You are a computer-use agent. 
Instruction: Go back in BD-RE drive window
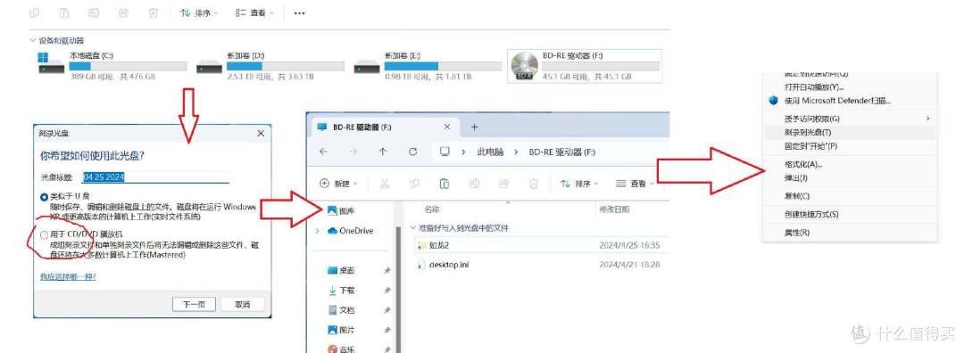324,152
